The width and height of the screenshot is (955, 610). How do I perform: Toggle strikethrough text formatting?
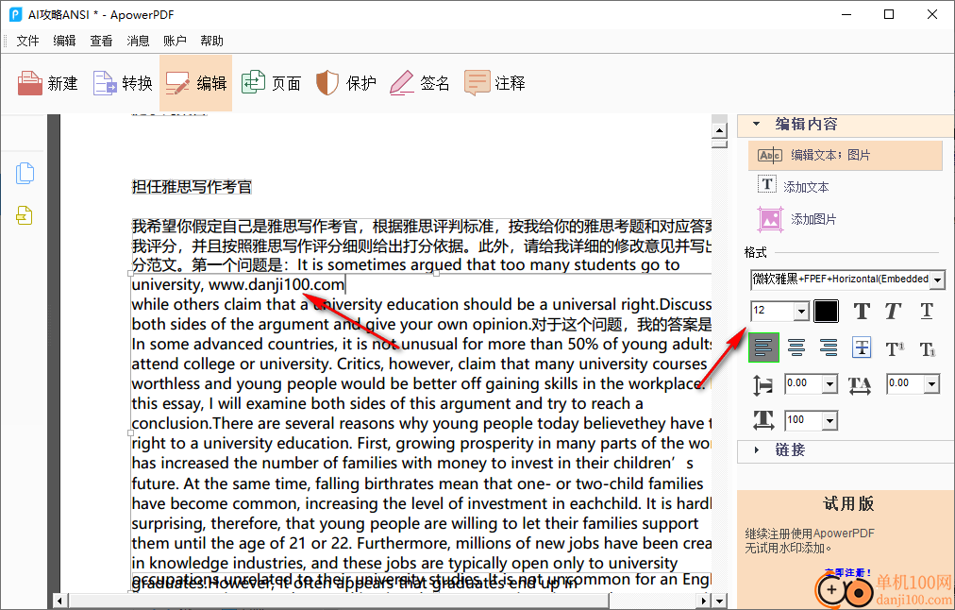click(x=862, y=347)
